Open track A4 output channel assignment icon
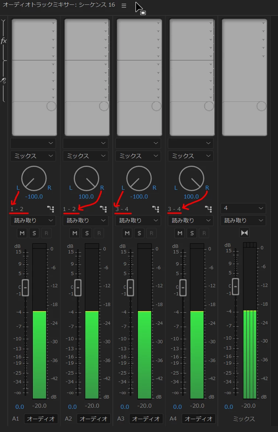The width and height of the screenshot is (278, 432). coord(209,209)
